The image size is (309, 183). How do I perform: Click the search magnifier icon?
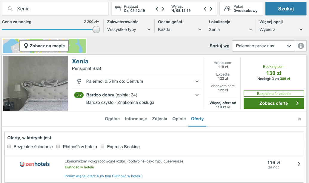(x=10, y=9)
